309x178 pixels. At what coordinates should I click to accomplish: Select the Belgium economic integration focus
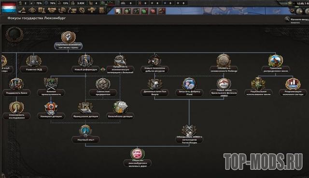pyautogui.click(x=120, y=64)
